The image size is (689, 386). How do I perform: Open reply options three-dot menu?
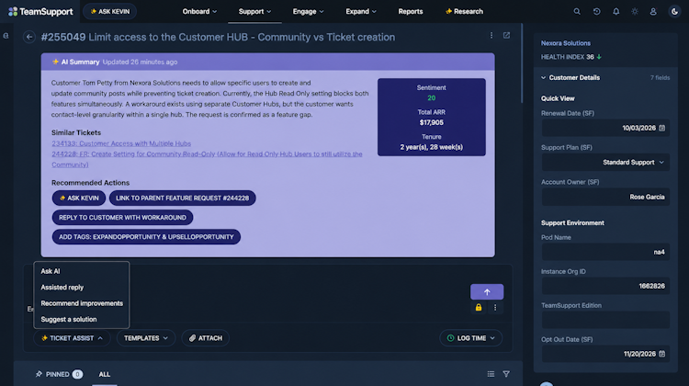tap(495, 307)
